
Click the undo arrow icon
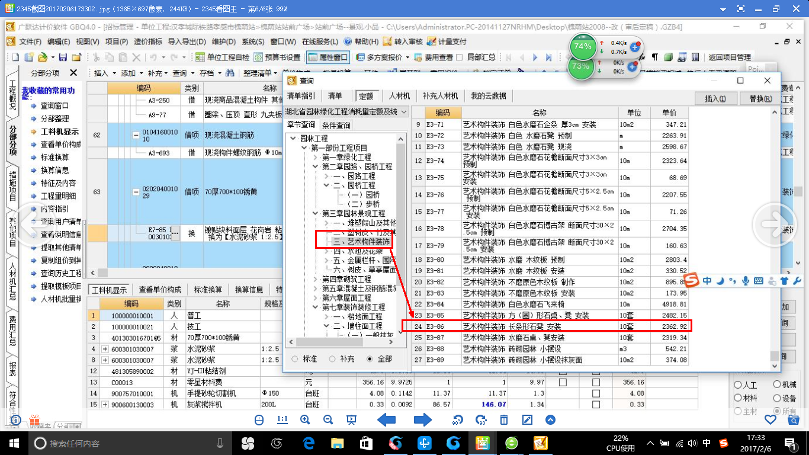coord(153,57)
